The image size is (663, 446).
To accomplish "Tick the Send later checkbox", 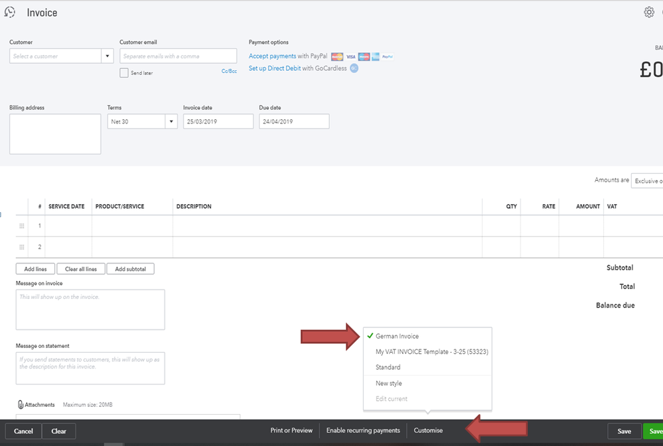I will (124, 73).
